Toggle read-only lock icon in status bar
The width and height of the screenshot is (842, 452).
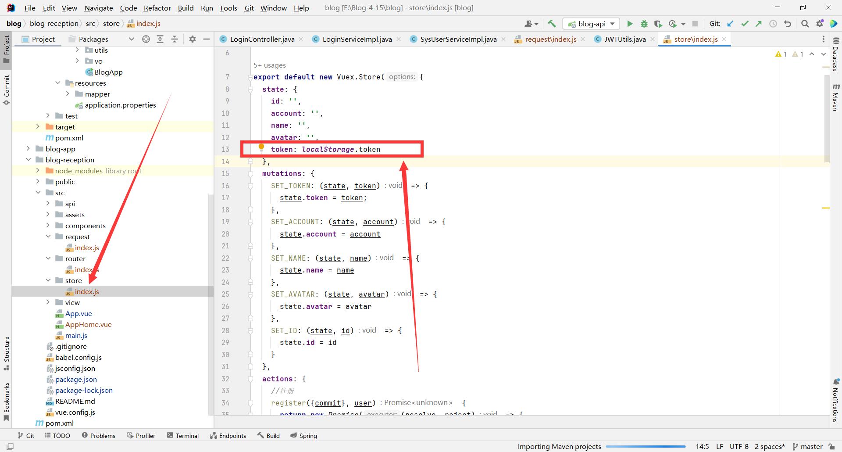pyautogui.click(x=831, y=446)
